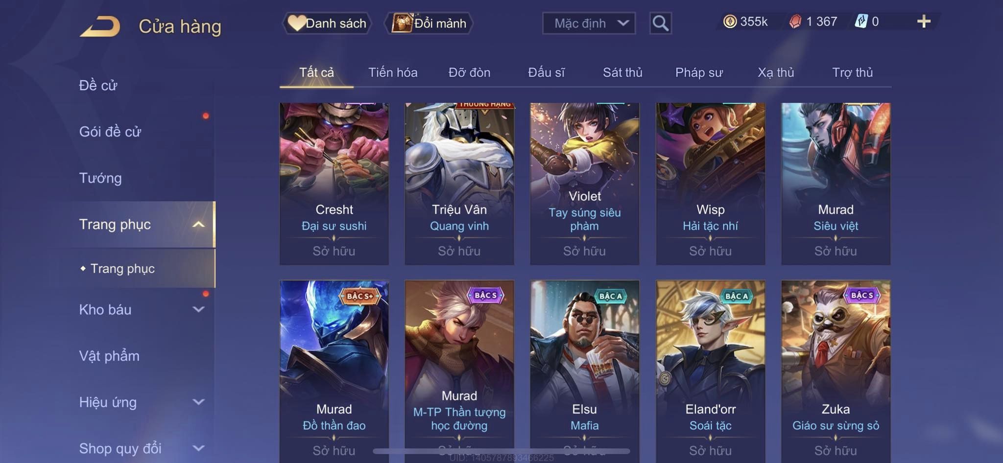Open Đổi mảnh fragment exchange button
The height and width of the screenshot is (463, 1003).
[x=429, y=23]
